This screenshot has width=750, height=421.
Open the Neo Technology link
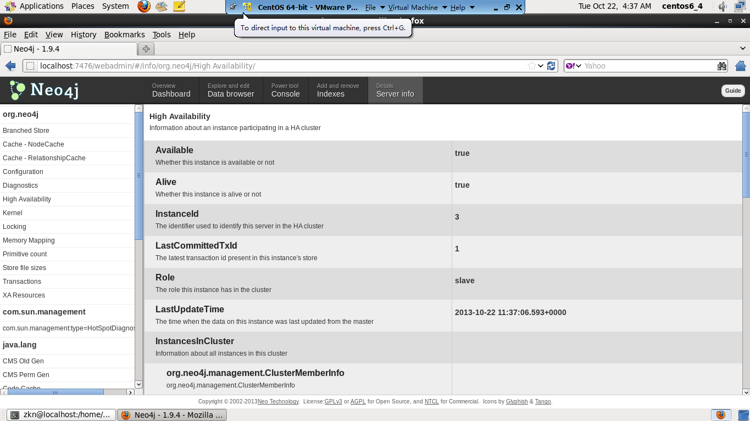(x=278, y=401)
